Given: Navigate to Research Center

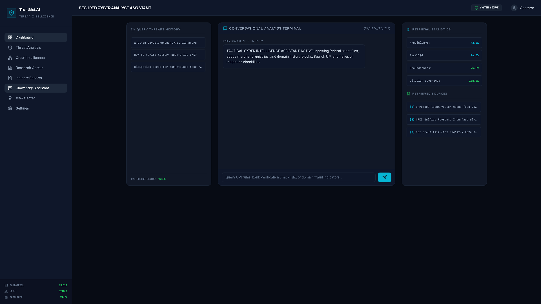Looking at the screenshot, I should [x=36, y=68].
